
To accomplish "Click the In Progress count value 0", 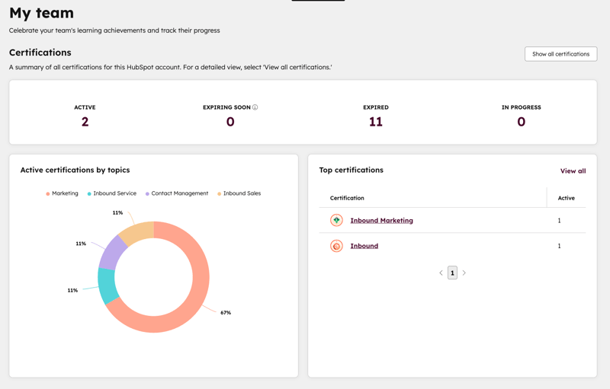I will click(522, 122).
